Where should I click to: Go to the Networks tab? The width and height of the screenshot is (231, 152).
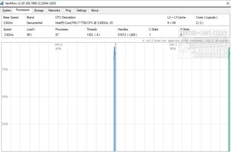54,10
